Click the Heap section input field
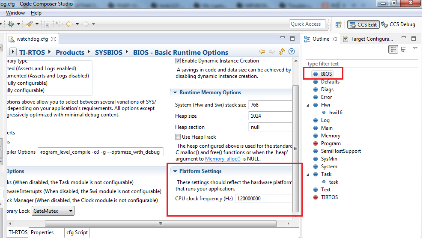423x238 pixels. pyautogui.click(x=270, y=127)
